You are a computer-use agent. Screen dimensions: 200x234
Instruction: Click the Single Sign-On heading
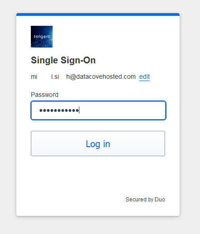[x=63, y=60]
